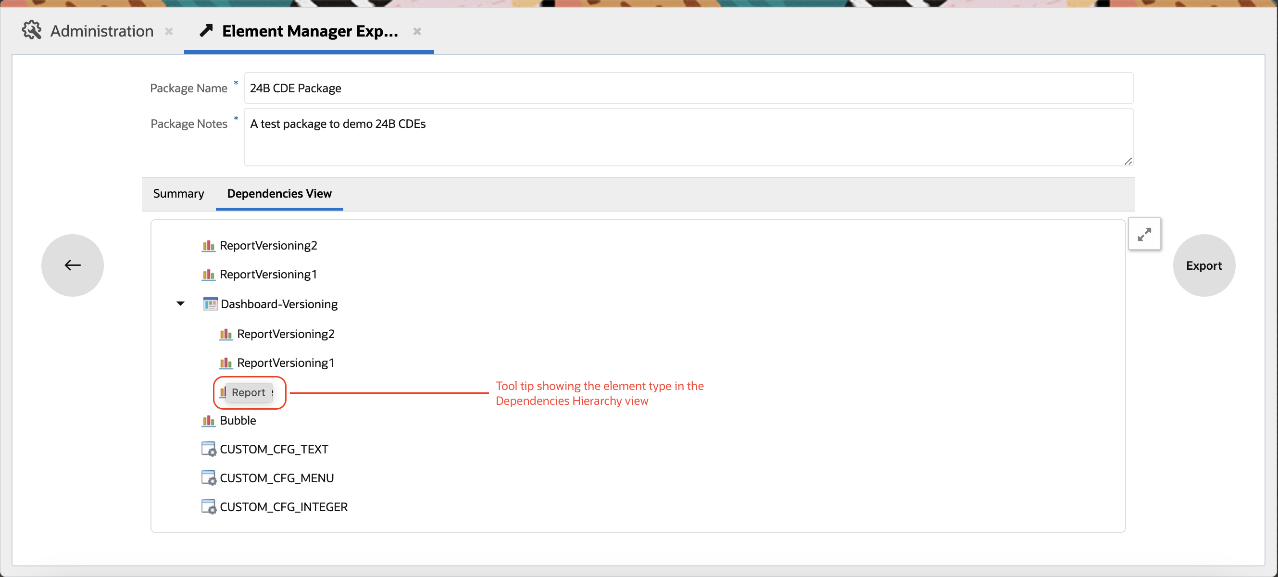Click the Report tooltip element
Viewport: 1278px width, 577px height.
click(249, 392)
